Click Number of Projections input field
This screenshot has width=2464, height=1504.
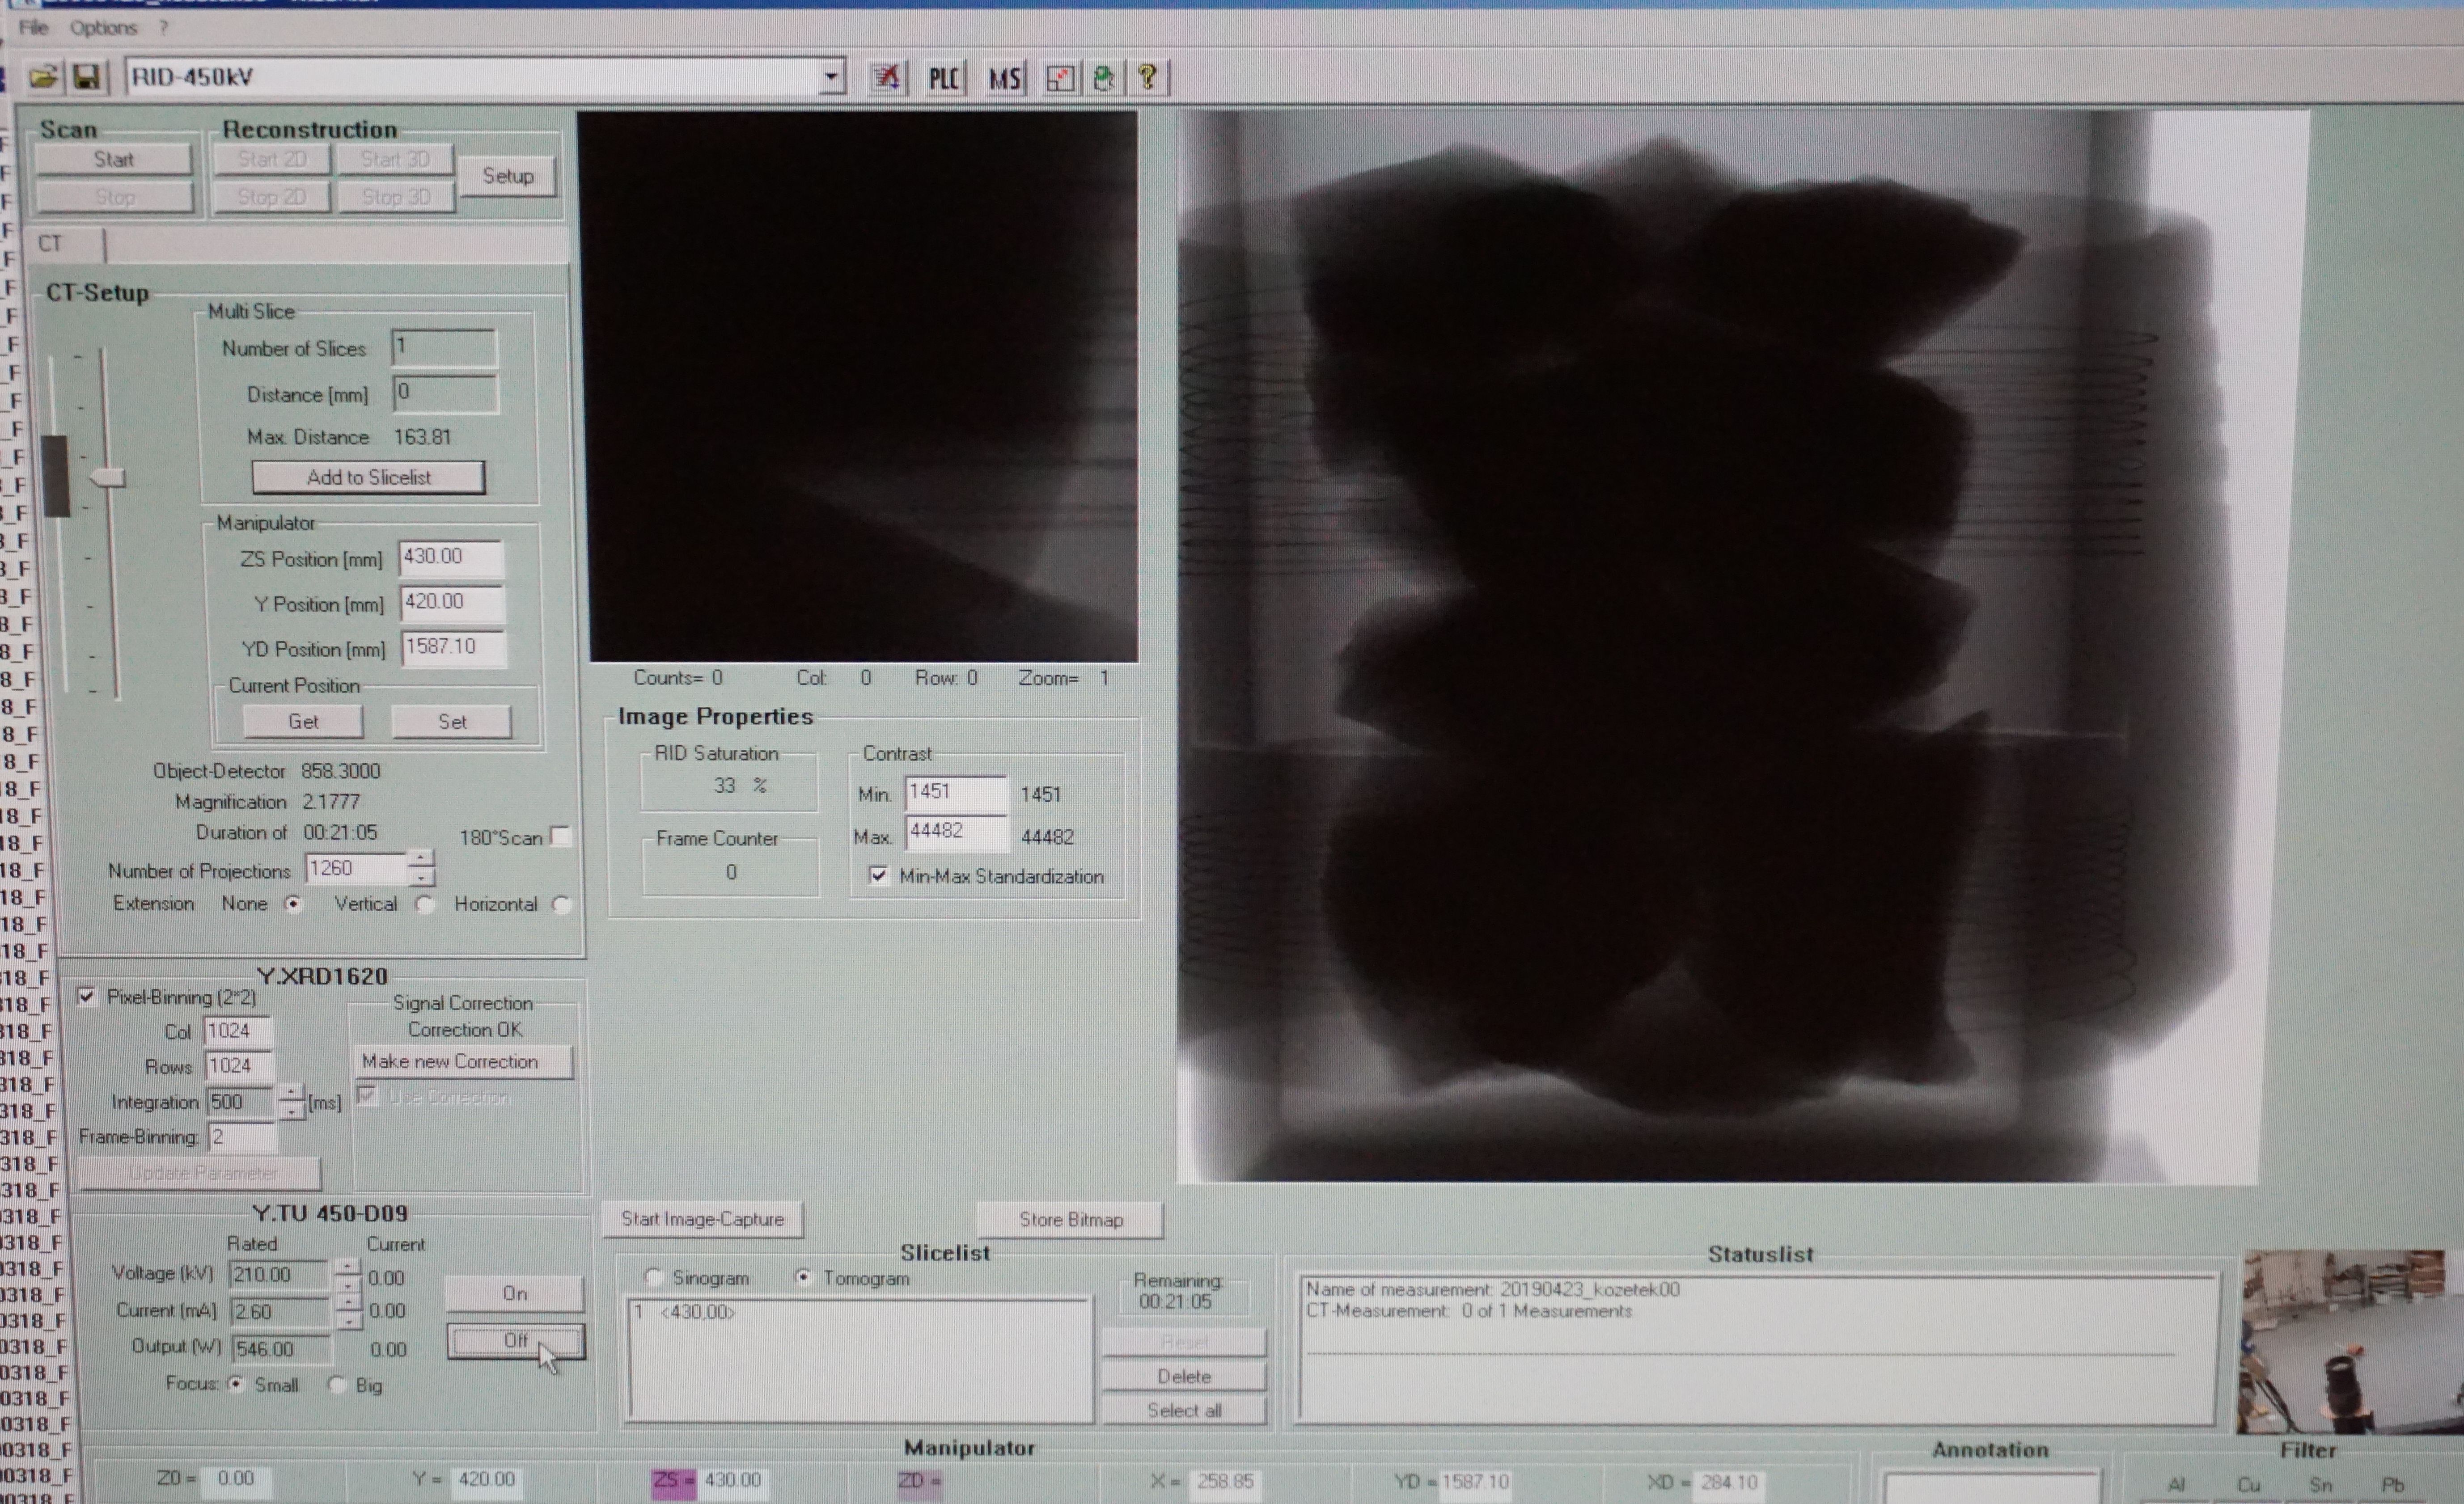[356, 868]
